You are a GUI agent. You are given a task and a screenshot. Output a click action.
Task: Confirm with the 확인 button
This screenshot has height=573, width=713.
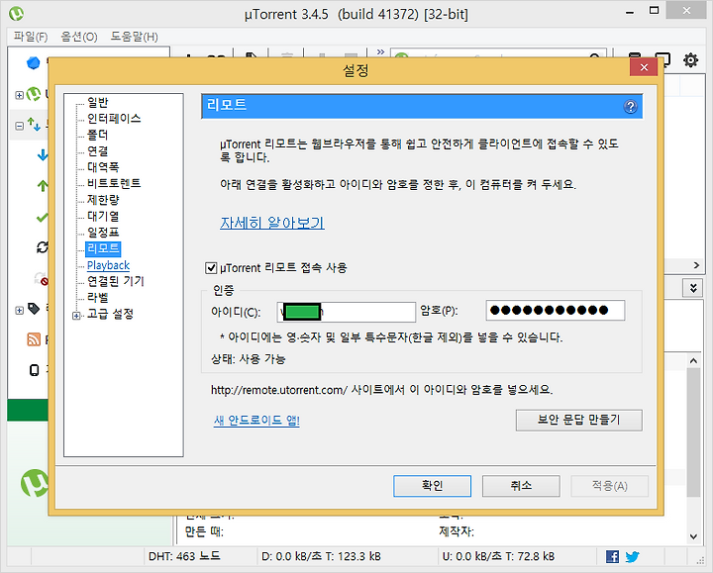[x=432, y=486]
